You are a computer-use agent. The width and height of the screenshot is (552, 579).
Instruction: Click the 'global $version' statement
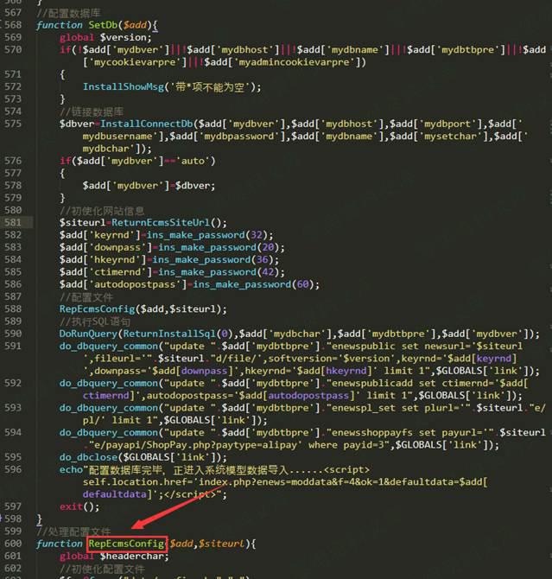[105, 37]
